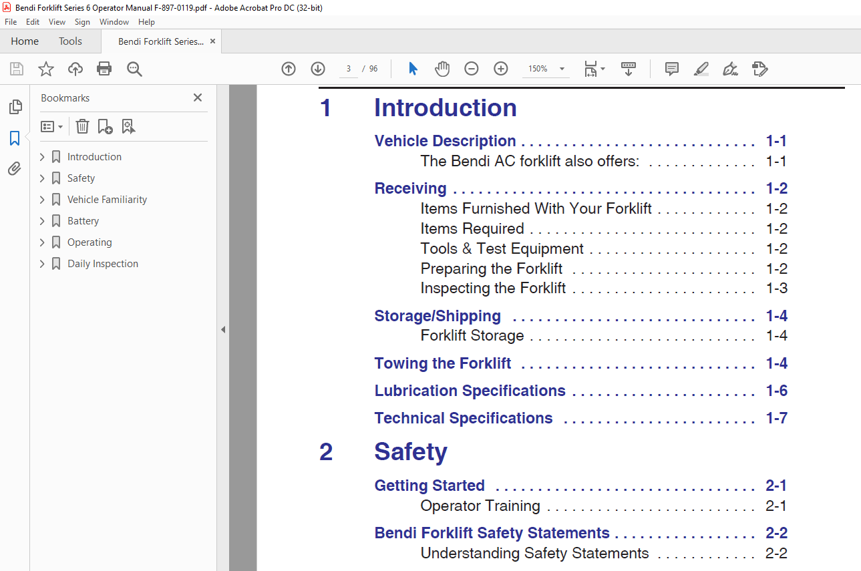Click the page number input field
The image size is (861, 571).
point(348,69)
